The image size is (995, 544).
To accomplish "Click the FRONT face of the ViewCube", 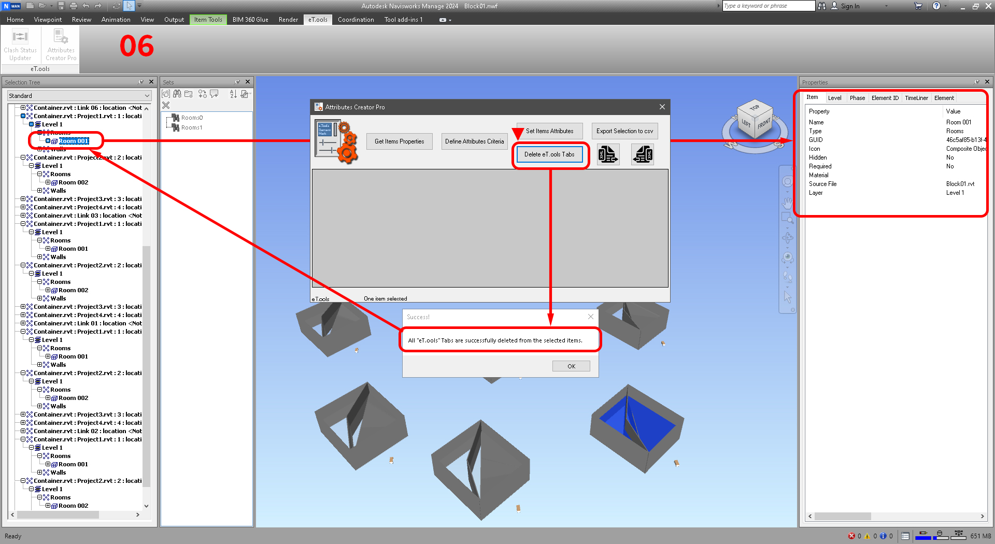I will (764, 124).
